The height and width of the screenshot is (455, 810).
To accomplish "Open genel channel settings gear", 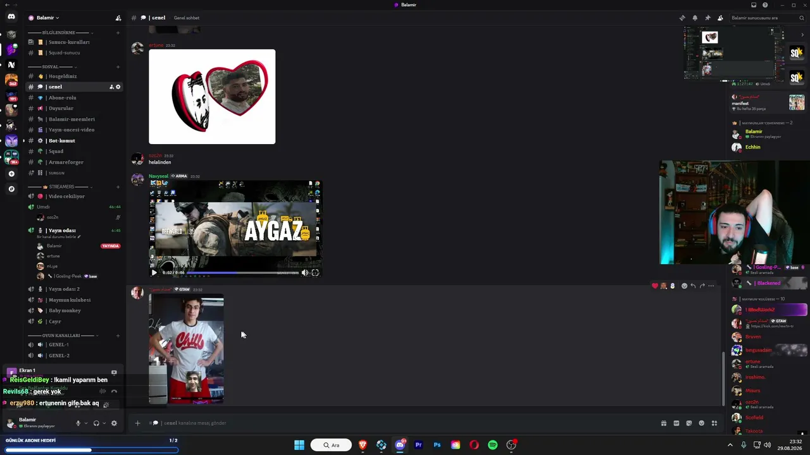I will 118,87.
